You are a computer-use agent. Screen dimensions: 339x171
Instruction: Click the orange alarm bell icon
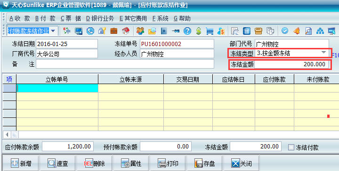click(297, 31)
